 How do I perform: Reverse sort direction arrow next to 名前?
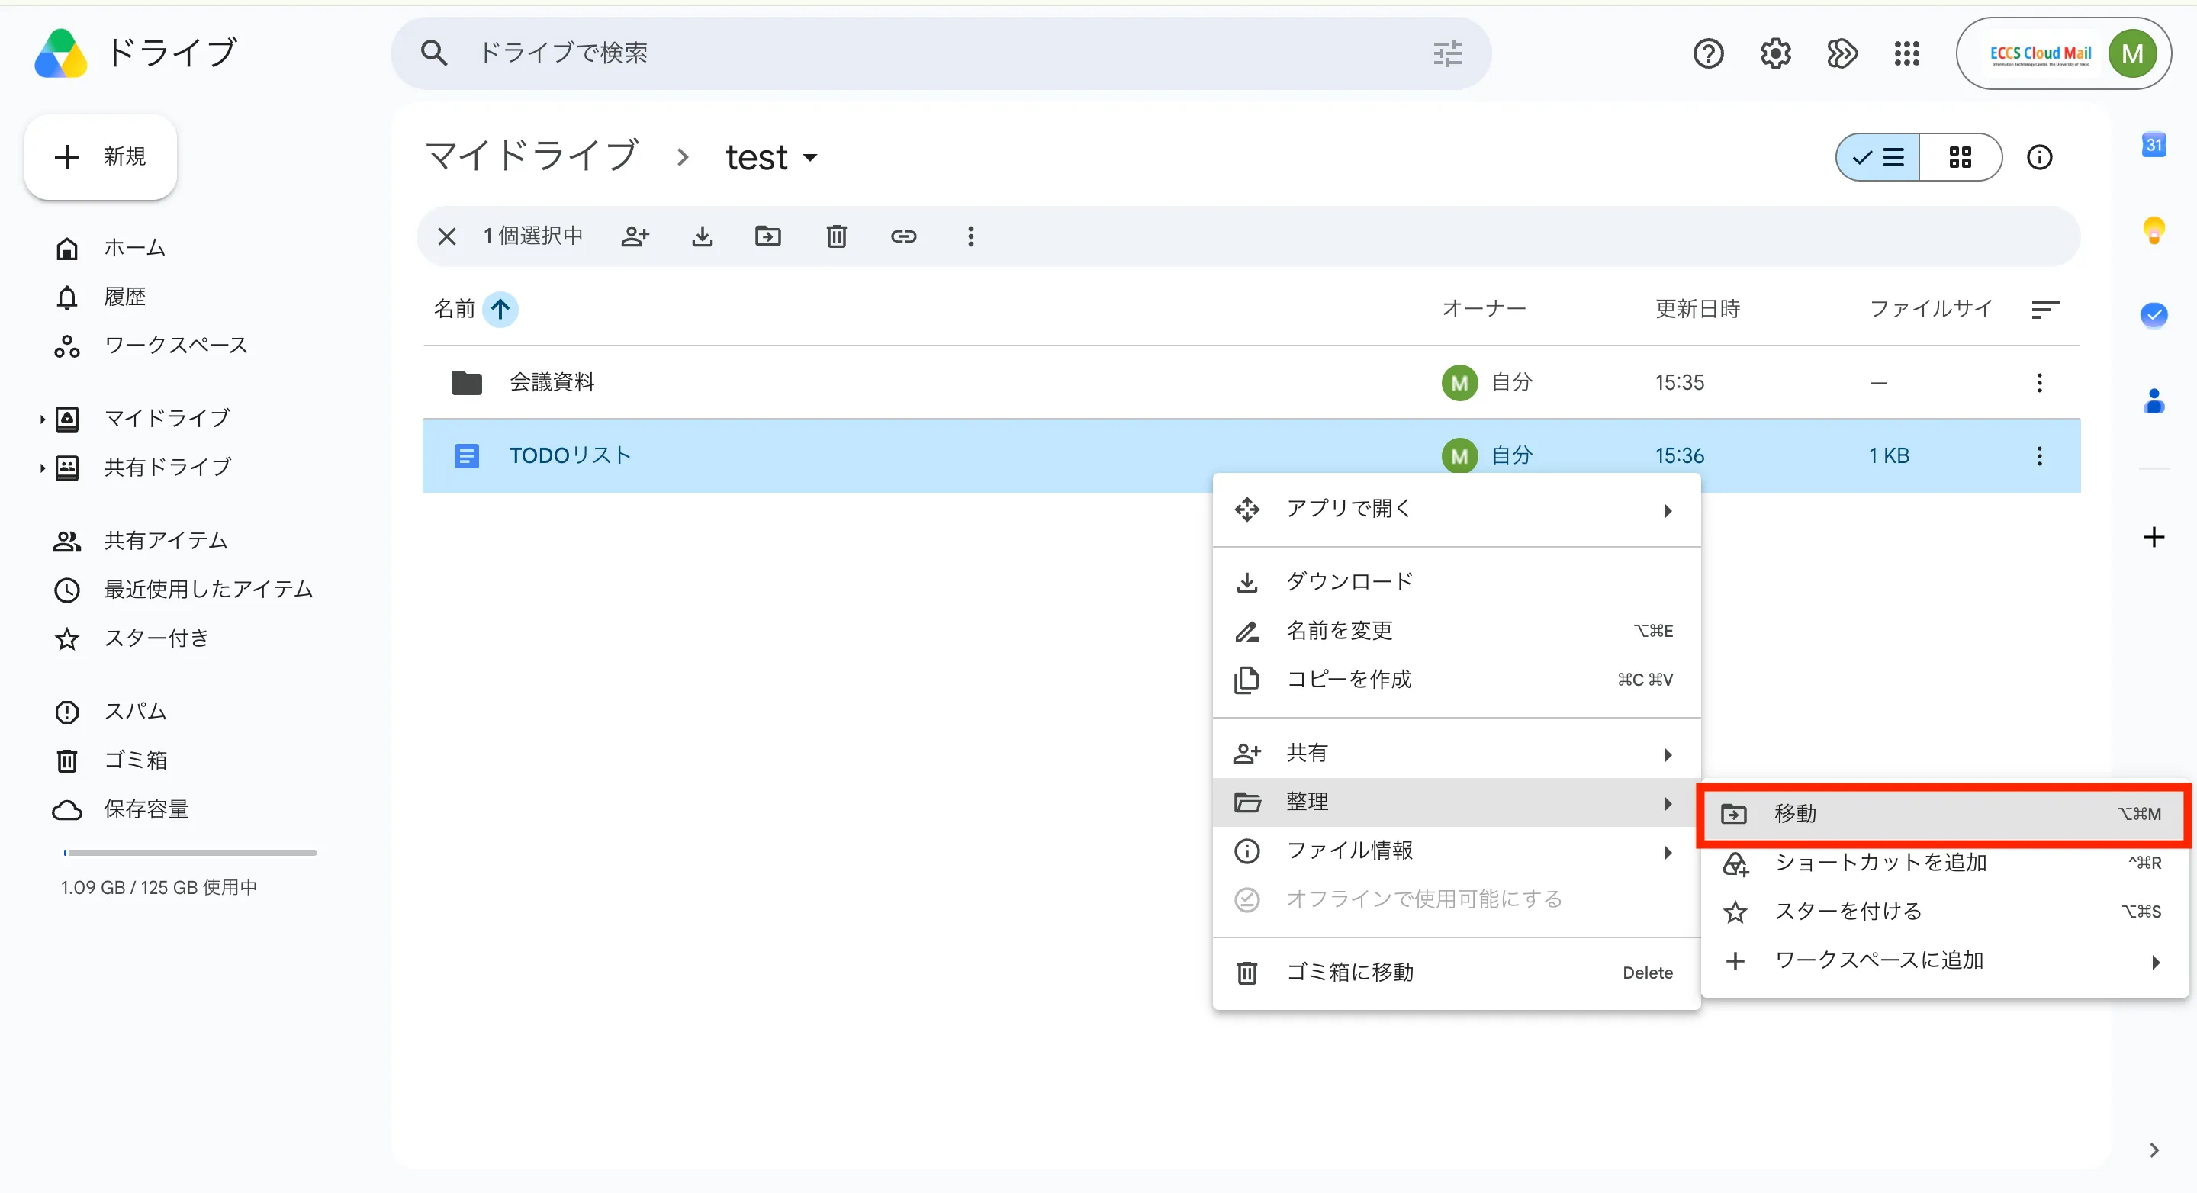click(500, 309)
